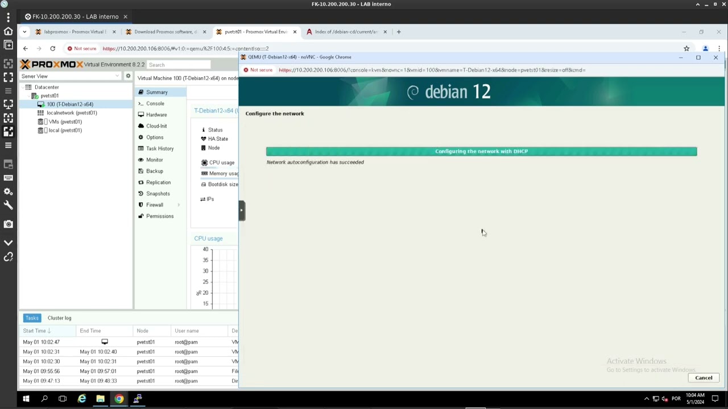
Task: Click the home icon in the remote sidebar
Action: click(x=8, y=31)
